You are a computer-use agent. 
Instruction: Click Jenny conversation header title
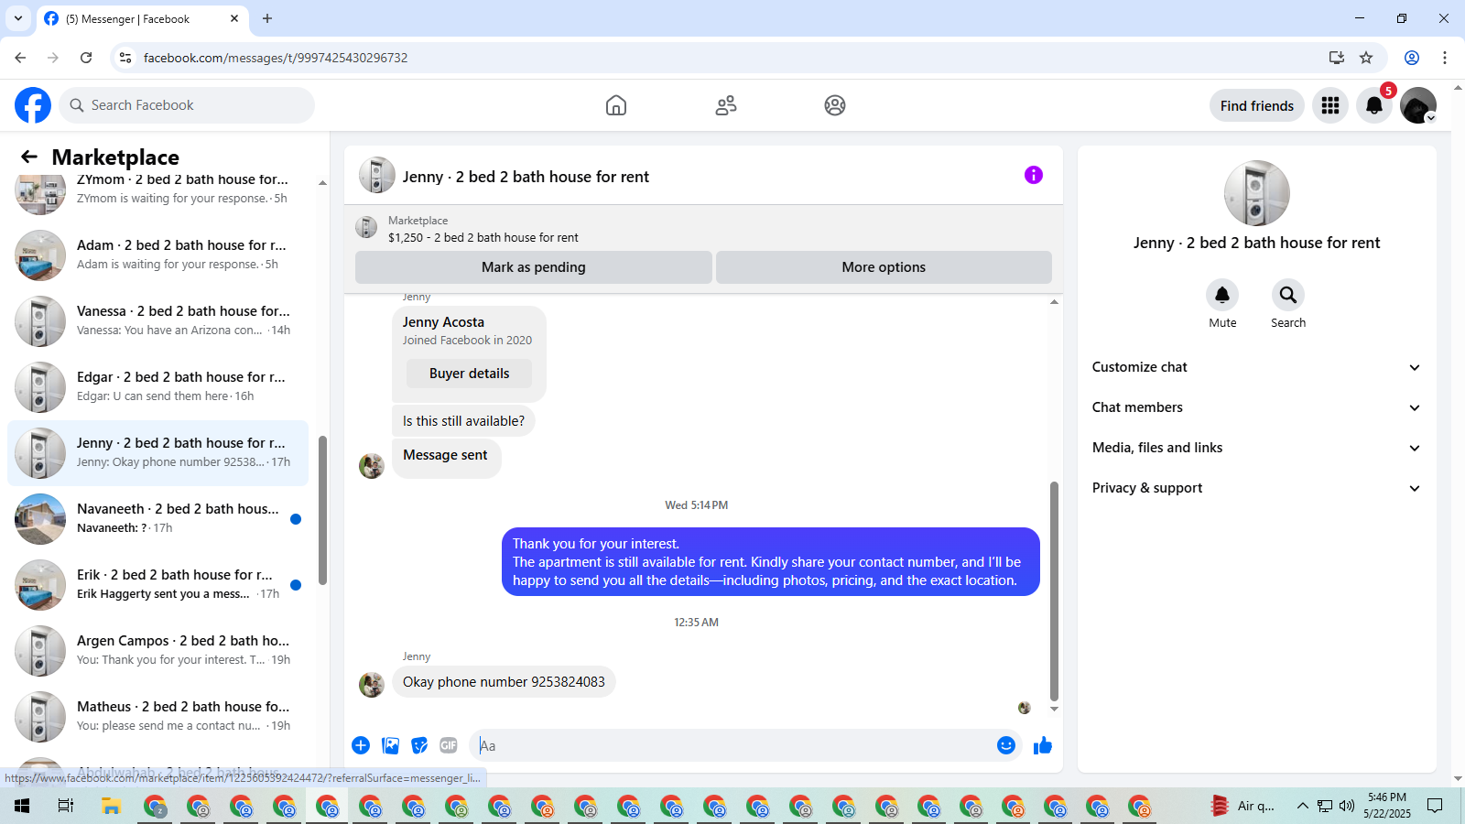click(x=526, y=177)
